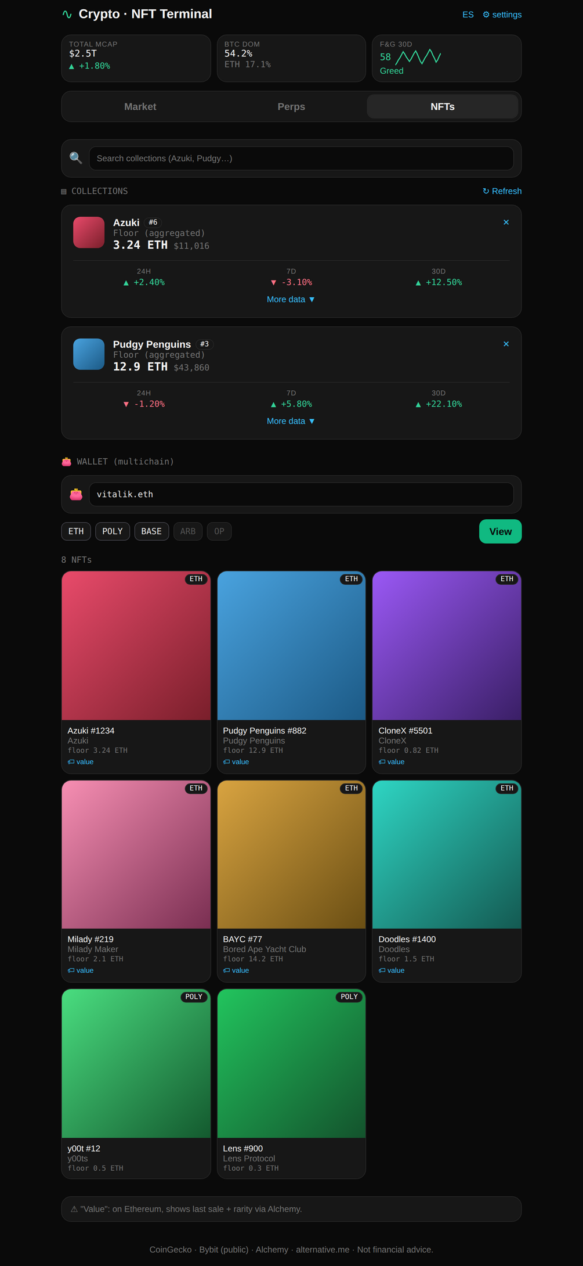Open the BAYC #77 NFT image
This screenshot has height=1266, width=583.
pos(291,855)
